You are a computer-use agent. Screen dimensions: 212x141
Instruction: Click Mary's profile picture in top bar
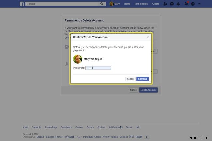pyautogui.click(x=112, y=4)
